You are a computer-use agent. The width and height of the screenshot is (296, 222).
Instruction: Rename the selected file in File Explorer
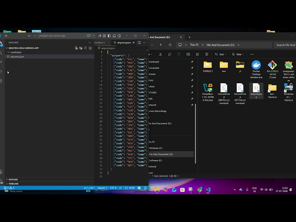click(188, 55)
